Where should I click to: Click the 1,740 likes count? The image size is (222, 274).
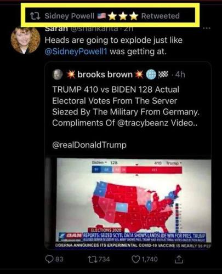(150, 259)
